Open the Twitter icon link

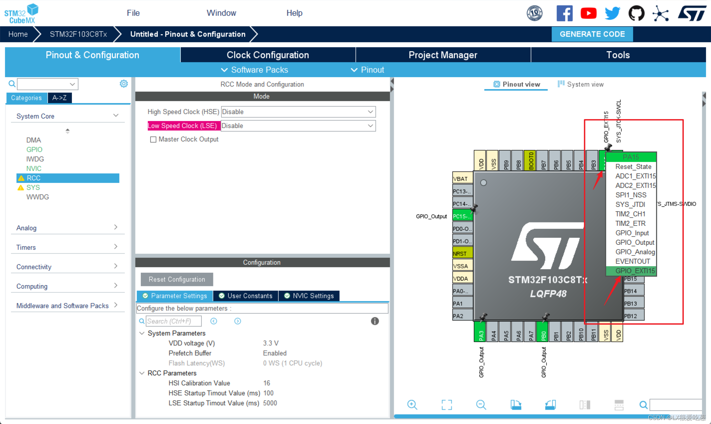(612, 13)
